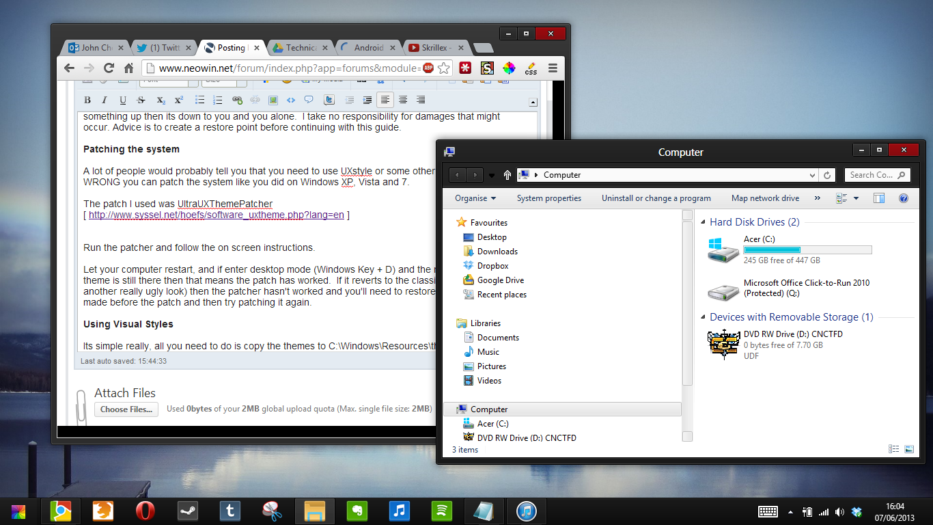Create a bulleted list in the editor

200,100
